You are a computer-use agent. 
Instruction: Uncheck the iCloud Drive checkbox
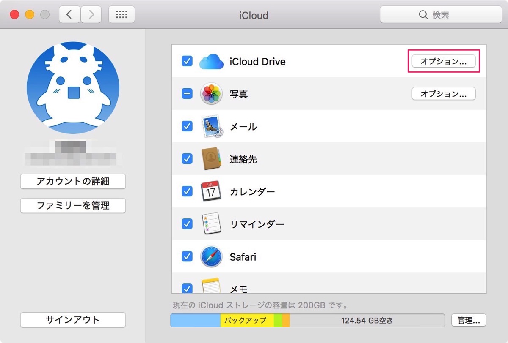(187, 61)
